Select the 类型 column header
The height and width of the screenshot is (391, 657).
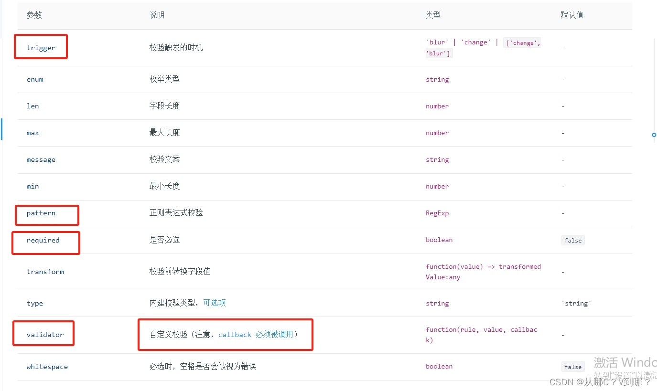(432, 15)
